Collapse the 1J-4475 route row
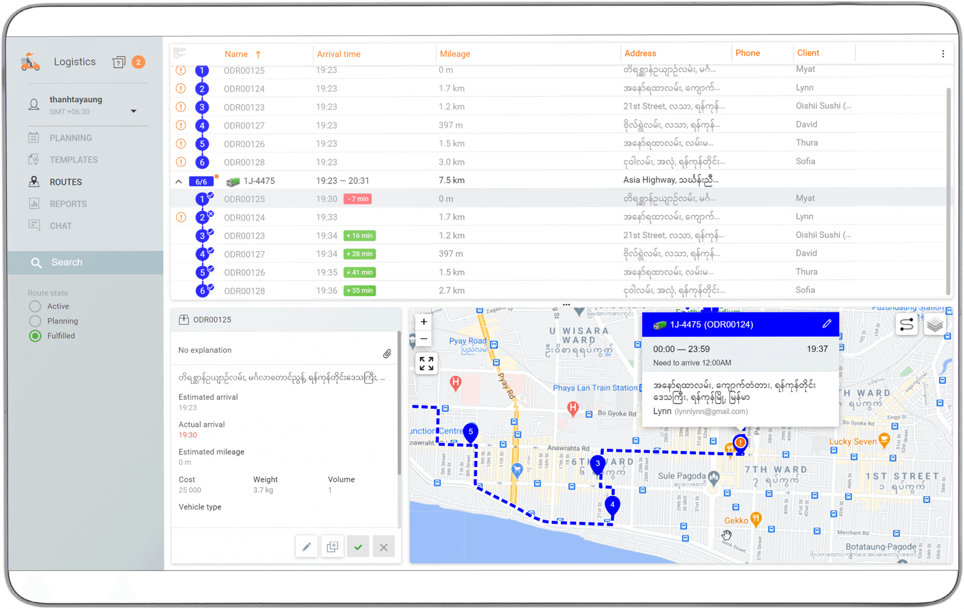 178,181
